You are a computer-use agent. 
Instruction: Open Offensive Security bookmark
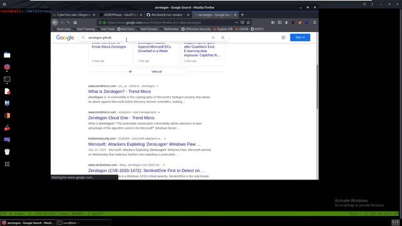[196, 29]
